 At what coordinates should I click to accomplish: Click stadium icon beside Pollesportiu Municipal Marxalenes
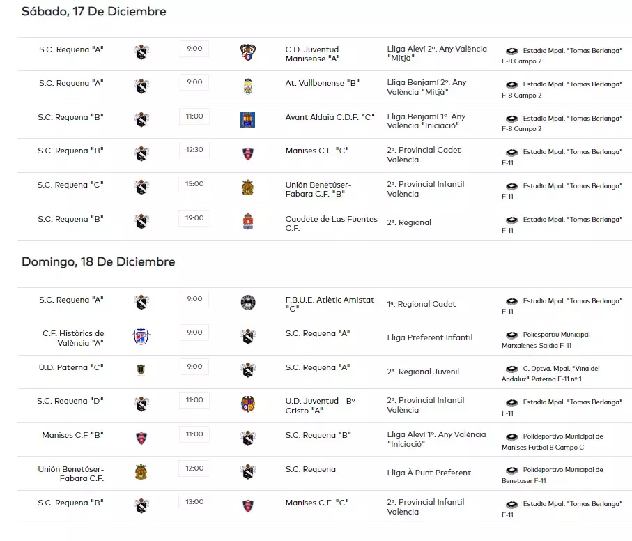(511, 335)
